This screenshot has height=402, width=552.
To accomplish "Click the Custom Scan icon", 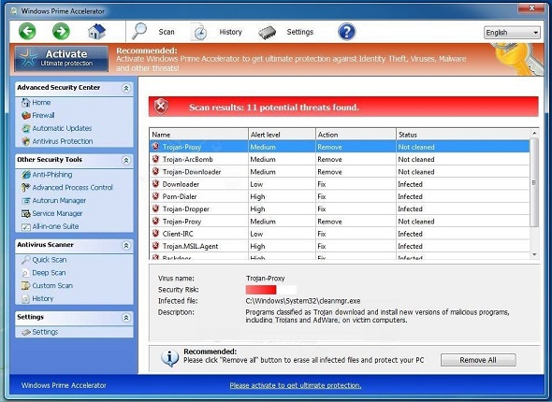I will [x=25, y=285].
